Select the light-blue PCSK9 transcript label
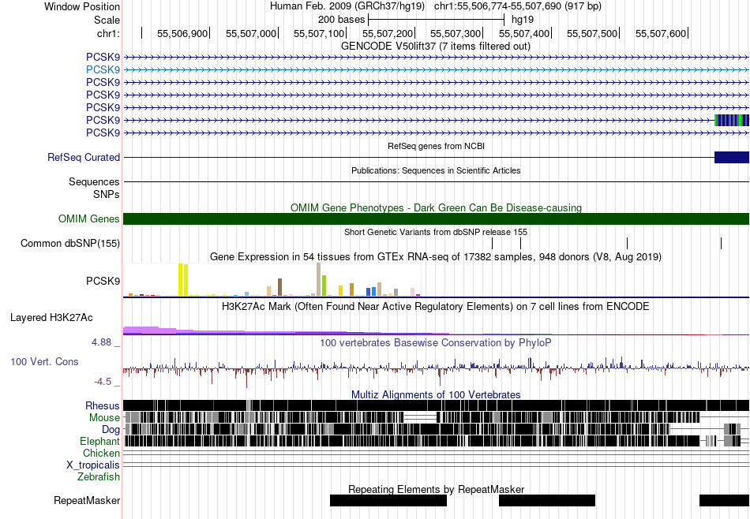Image resolution: width=750 pixels, height=519 pixels. coord(103,69)
